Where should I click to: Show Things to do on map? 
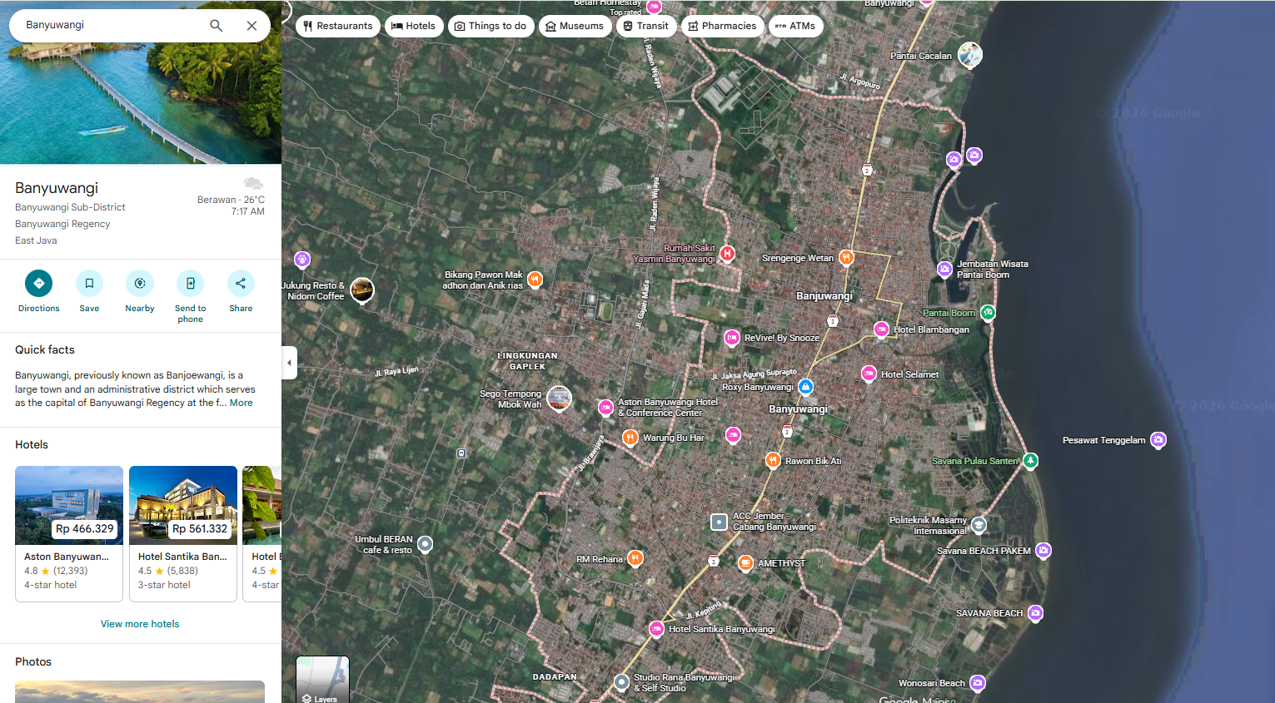[491, 26]
